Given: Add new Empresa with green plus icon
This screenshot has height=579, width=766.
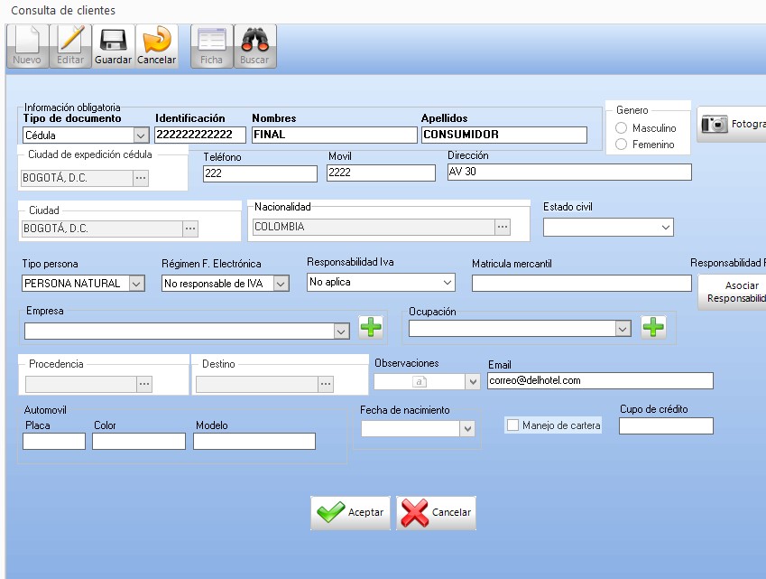Looking at the screenshot, I should click(371, 327).
